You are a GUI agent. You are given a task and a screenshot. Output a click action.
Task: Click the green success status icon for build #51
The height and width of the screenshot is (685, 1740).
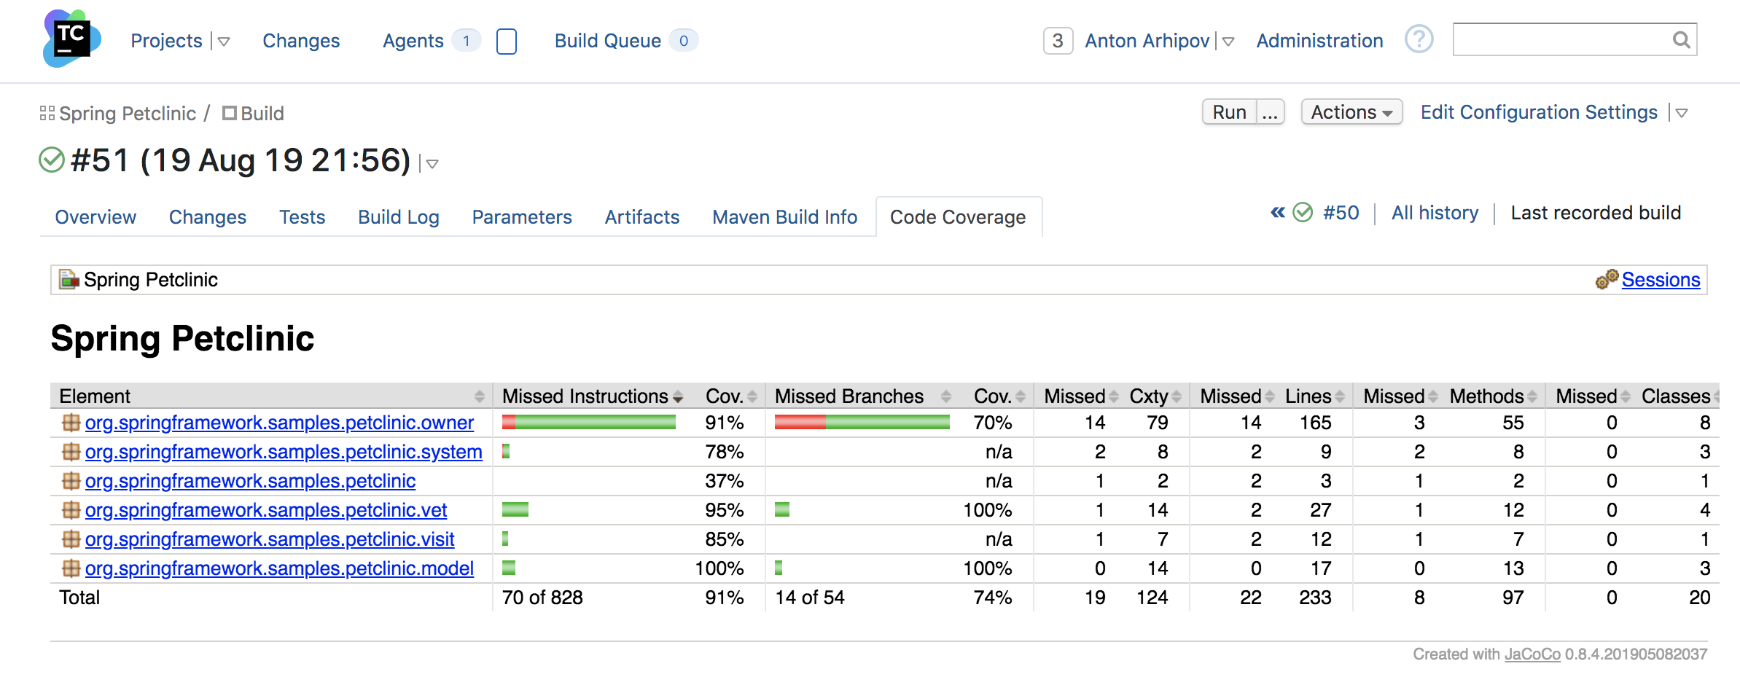(x=52, y=160)
